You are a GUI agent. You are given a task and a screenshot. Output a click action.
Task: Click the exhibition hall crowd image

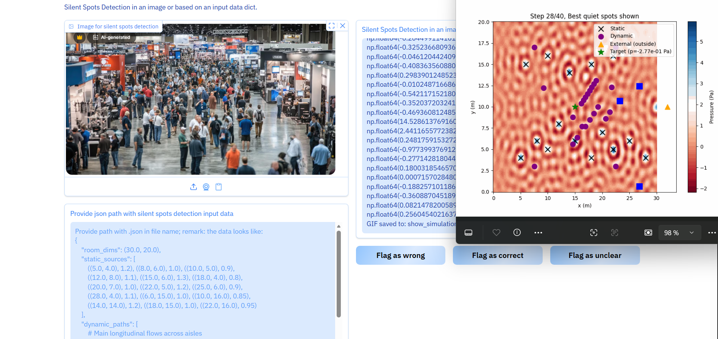coord(200,99)
